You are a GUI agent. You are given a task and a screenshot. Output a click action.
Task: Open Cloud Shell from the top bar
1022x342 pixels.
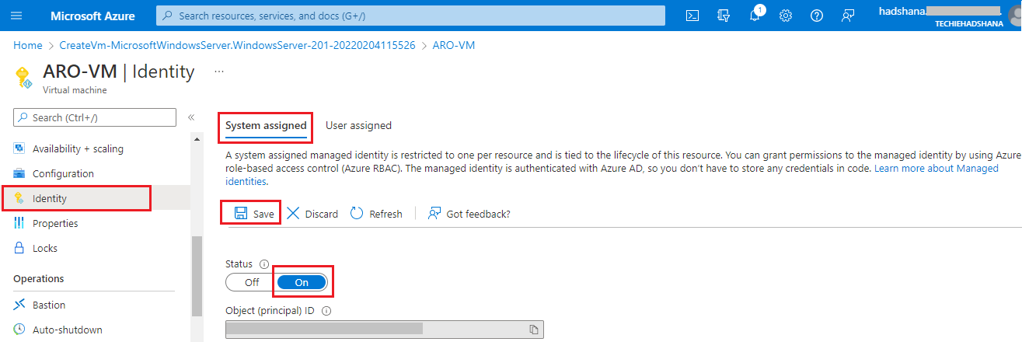click(x=693, y=16)
